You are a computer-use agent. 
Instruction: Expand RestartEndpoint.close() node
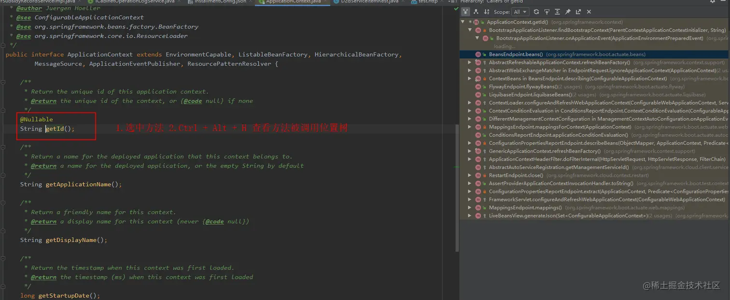(469, 175)
